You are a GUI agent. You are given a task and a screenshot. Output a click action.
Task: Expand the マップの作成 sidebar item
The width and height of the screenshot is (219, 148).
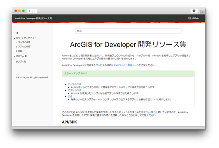[17, 43]
